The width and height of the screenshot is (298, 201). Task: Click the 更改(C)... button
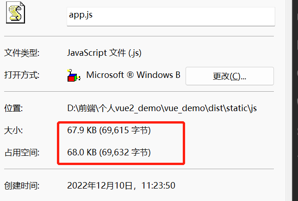click(x=230, y=76)
